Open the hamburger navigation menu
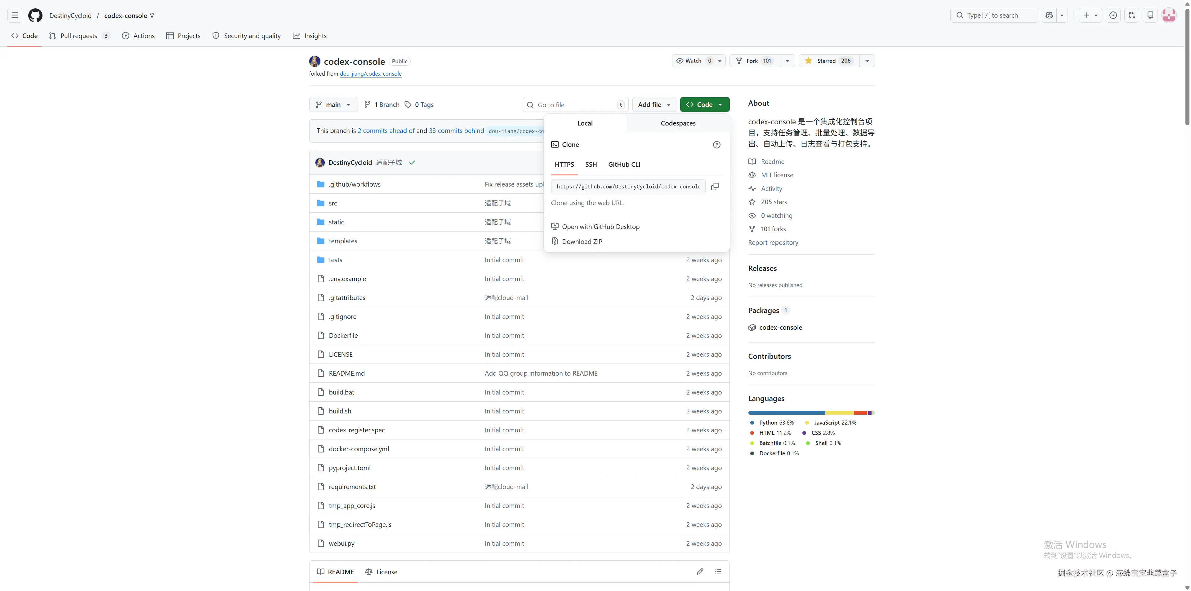Viewport: 1191px width, 591px height. [x=15, y=15]
